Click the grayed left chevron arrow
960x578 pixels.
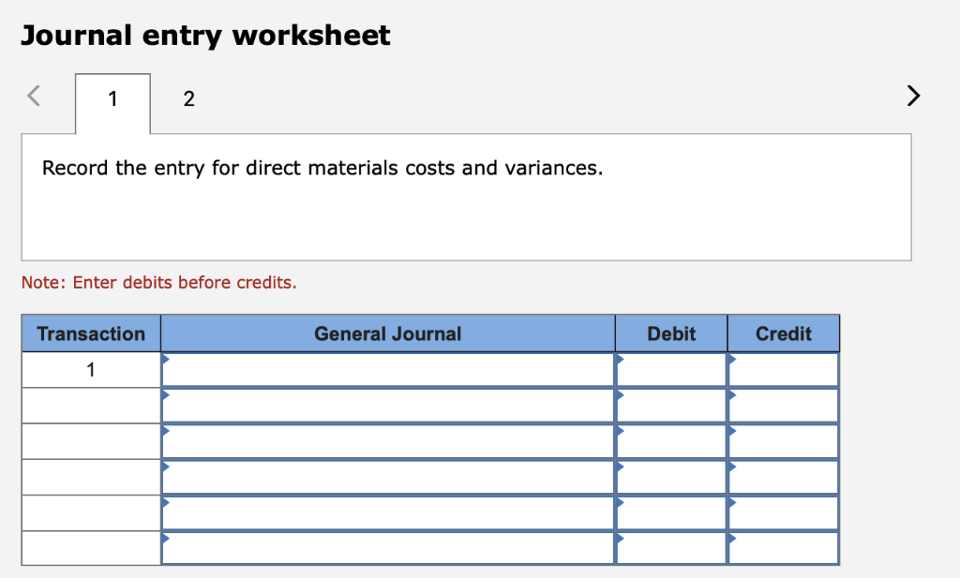(x=32, y=96)
